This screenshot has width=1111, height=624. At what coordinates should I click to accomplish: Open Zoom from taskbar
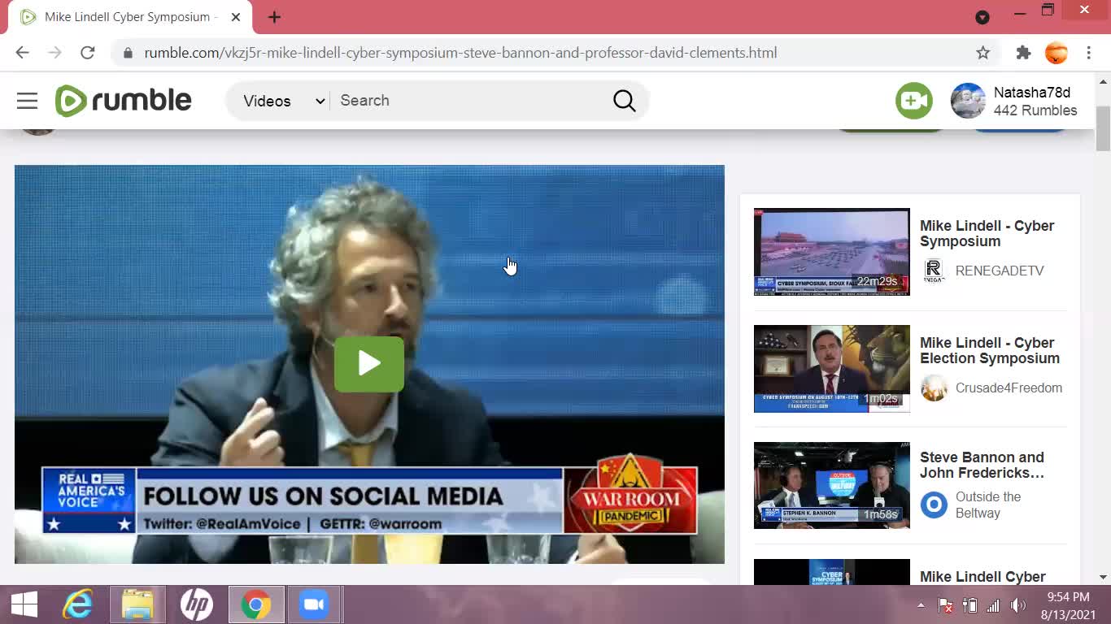click(x=315, y=604)
